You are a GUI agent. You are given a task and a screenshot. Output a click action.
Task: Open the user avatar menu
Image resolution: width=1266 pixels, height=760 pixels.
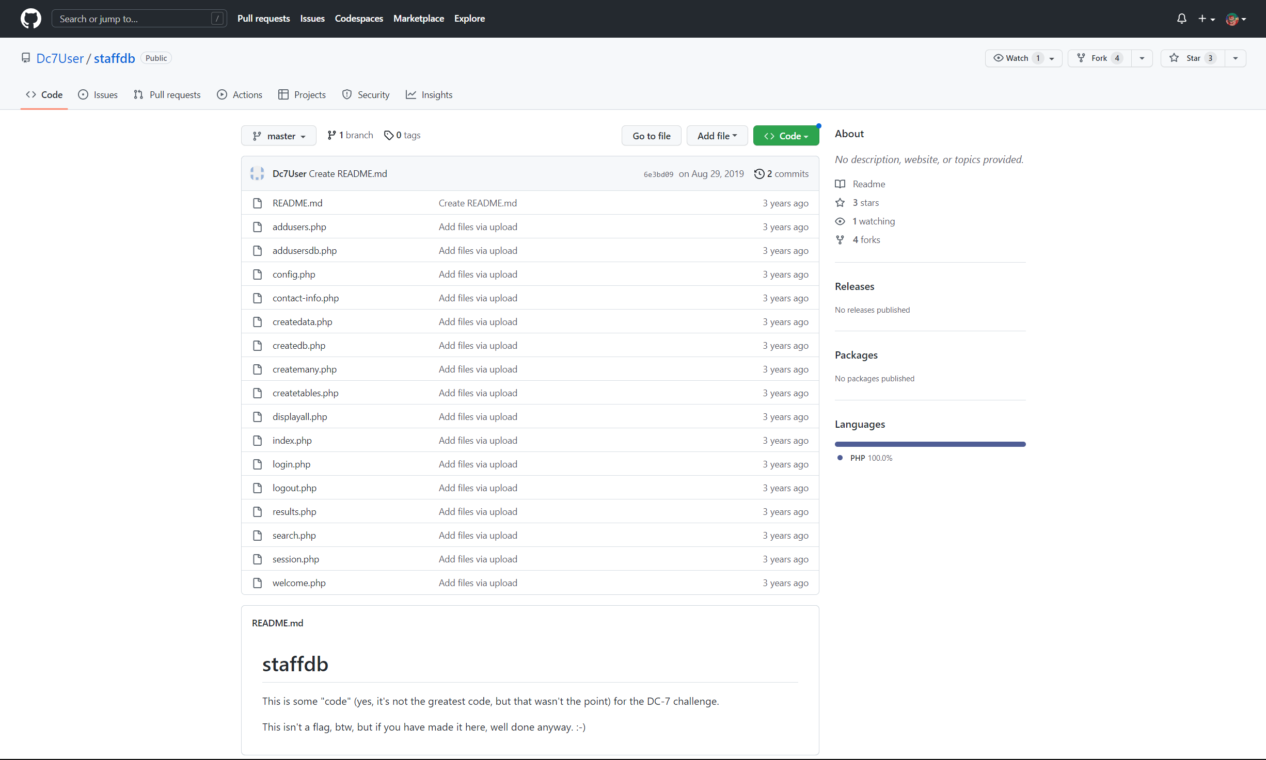coord(1236,19)
